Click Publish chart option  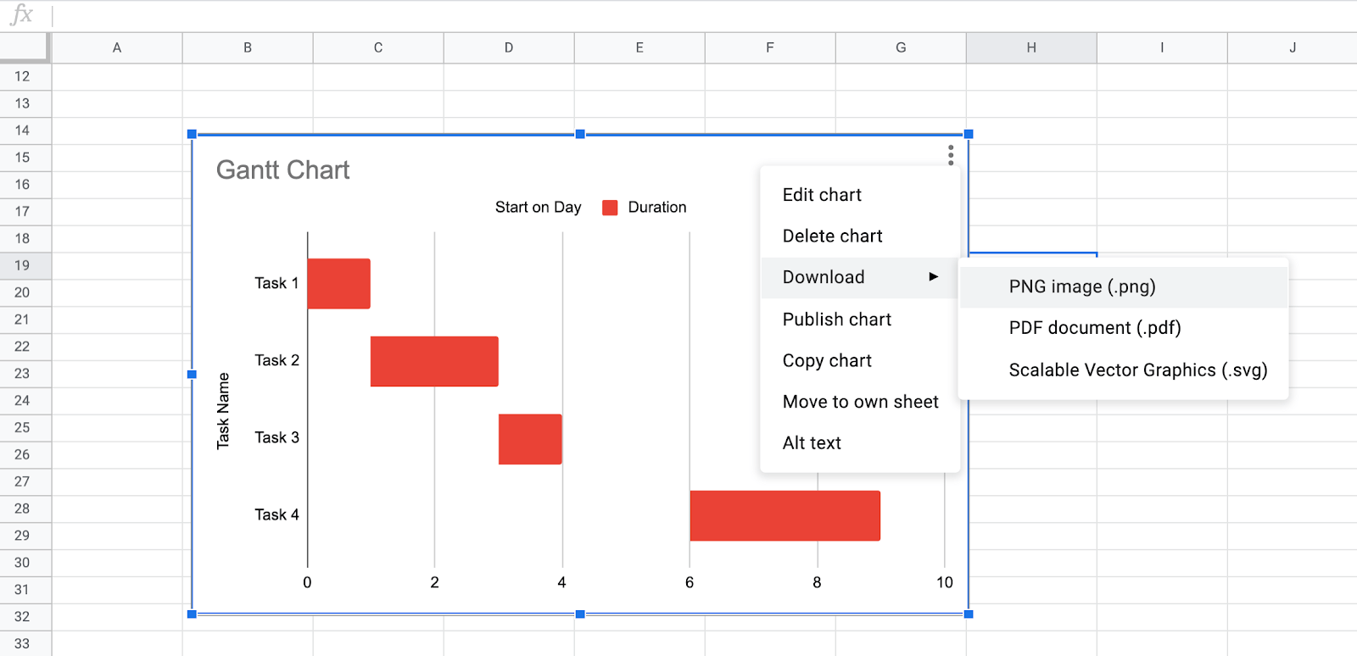[x=836, y=320]
